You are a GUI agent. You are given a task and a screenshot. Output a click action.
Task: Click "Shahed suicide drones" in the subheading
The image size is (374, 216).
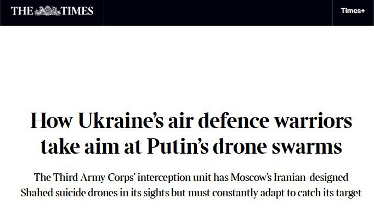click(69, 192)
